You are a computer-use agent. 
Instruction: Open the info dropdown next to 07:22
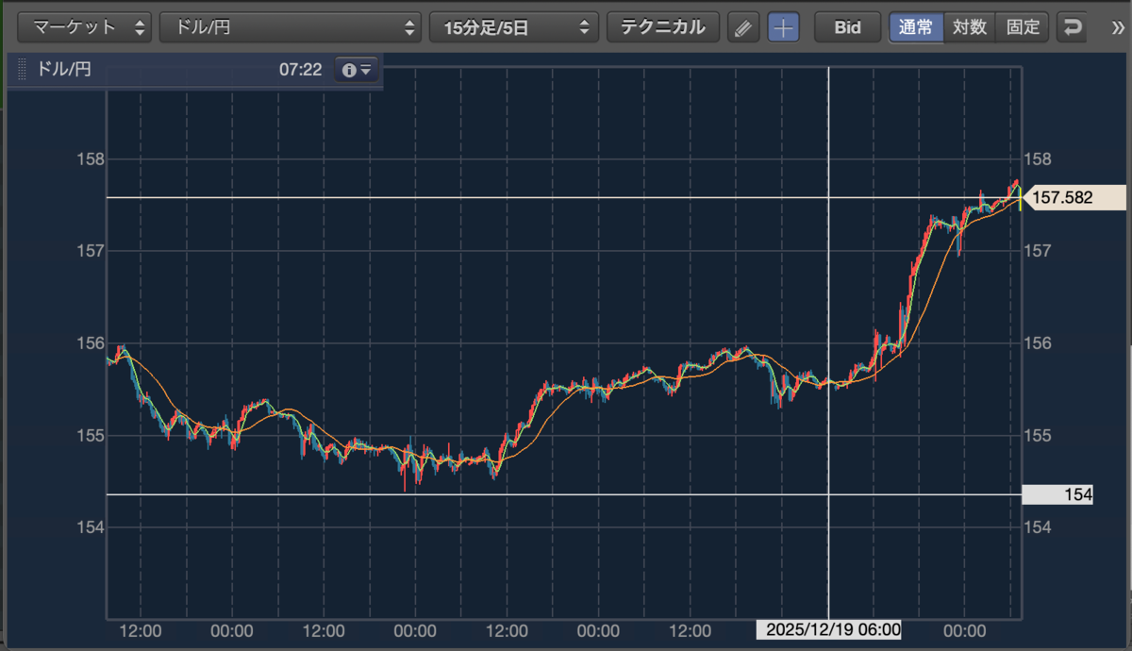tap(357, 70)
